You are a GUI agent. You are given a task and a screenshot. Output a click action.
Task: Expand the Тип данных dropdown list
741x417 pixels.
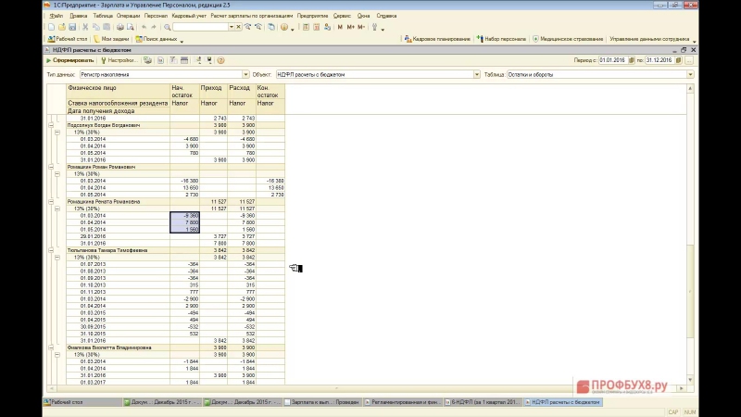245,74
